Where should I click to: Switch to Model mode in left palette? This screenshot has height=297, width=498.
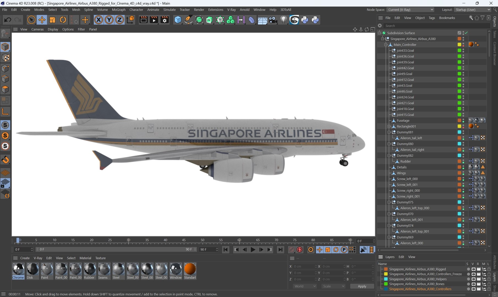click(5, 47)
